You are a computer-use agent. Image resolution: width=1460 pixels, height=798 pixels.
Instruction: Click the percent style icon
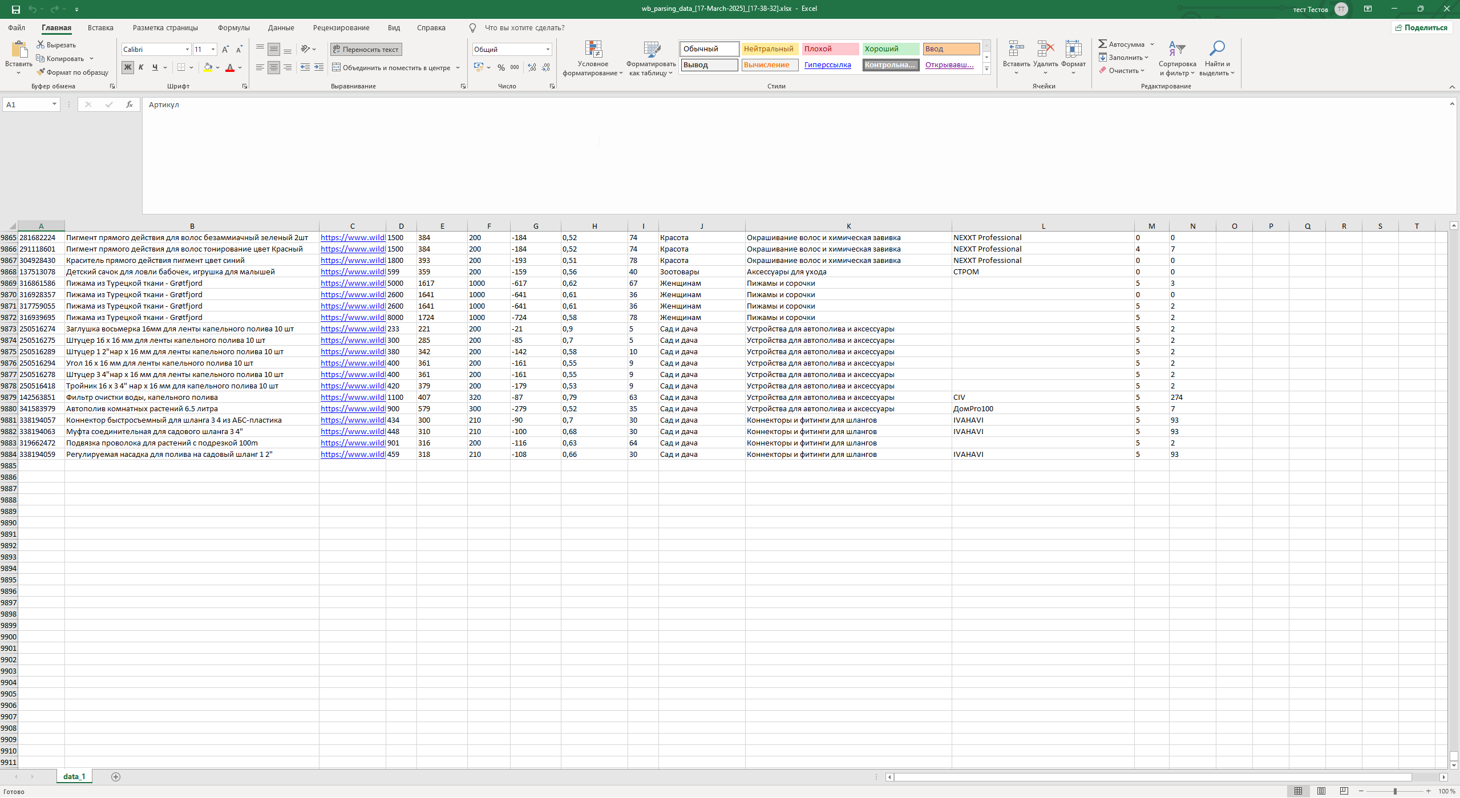tap(501, 68)
